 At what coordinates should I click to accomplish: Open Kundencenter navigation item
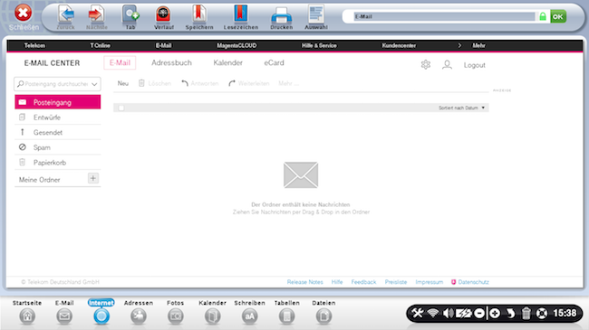[x=399, y=45]
